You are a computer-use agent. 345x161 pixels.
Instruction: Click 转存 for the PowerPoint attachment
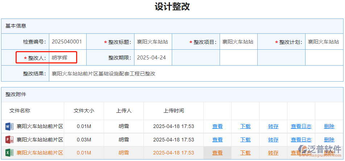coord(273,140)
